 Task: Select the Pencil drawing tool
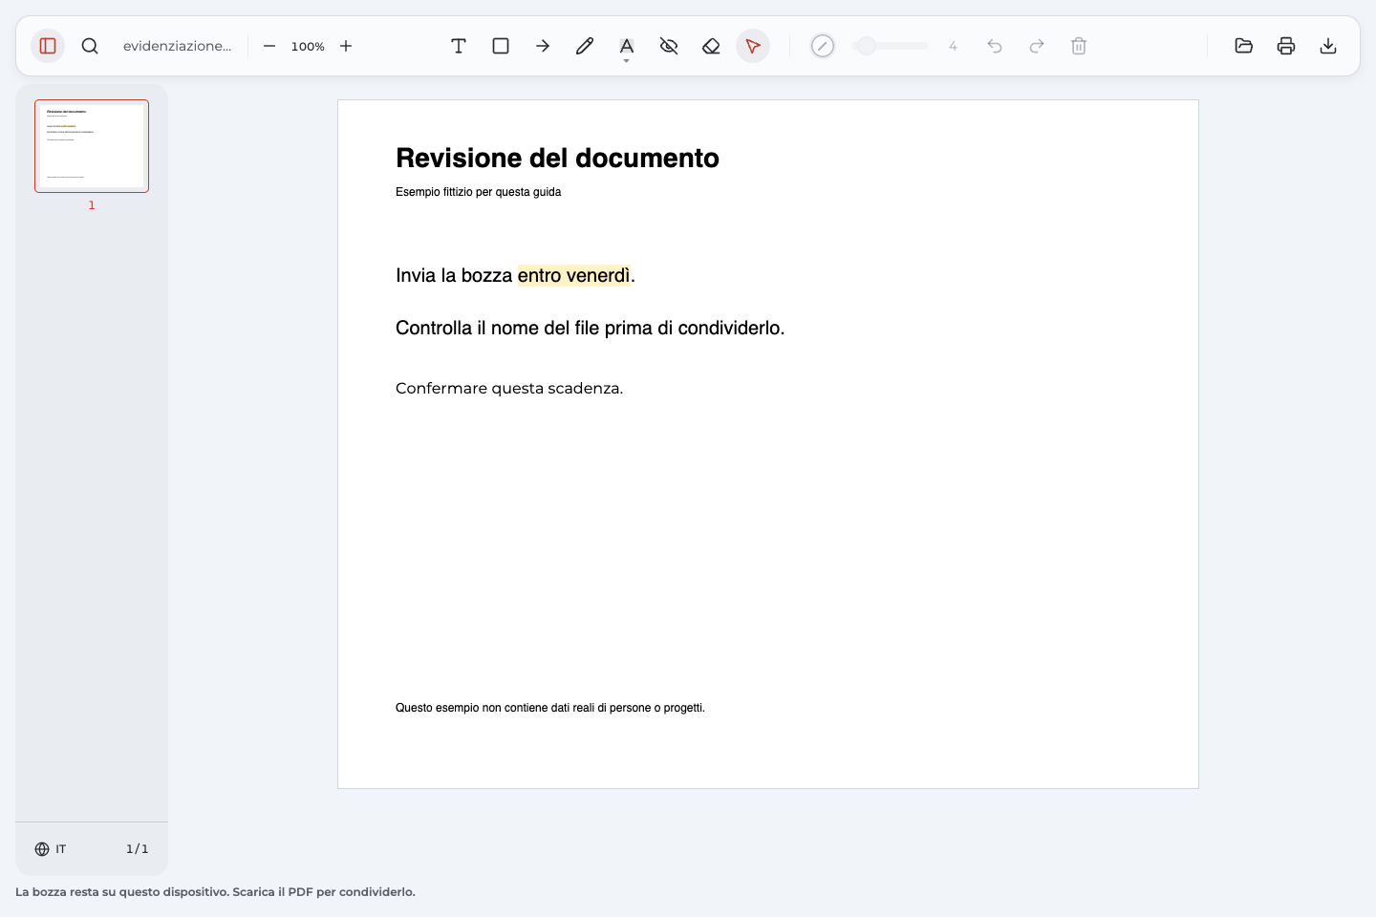585,46
